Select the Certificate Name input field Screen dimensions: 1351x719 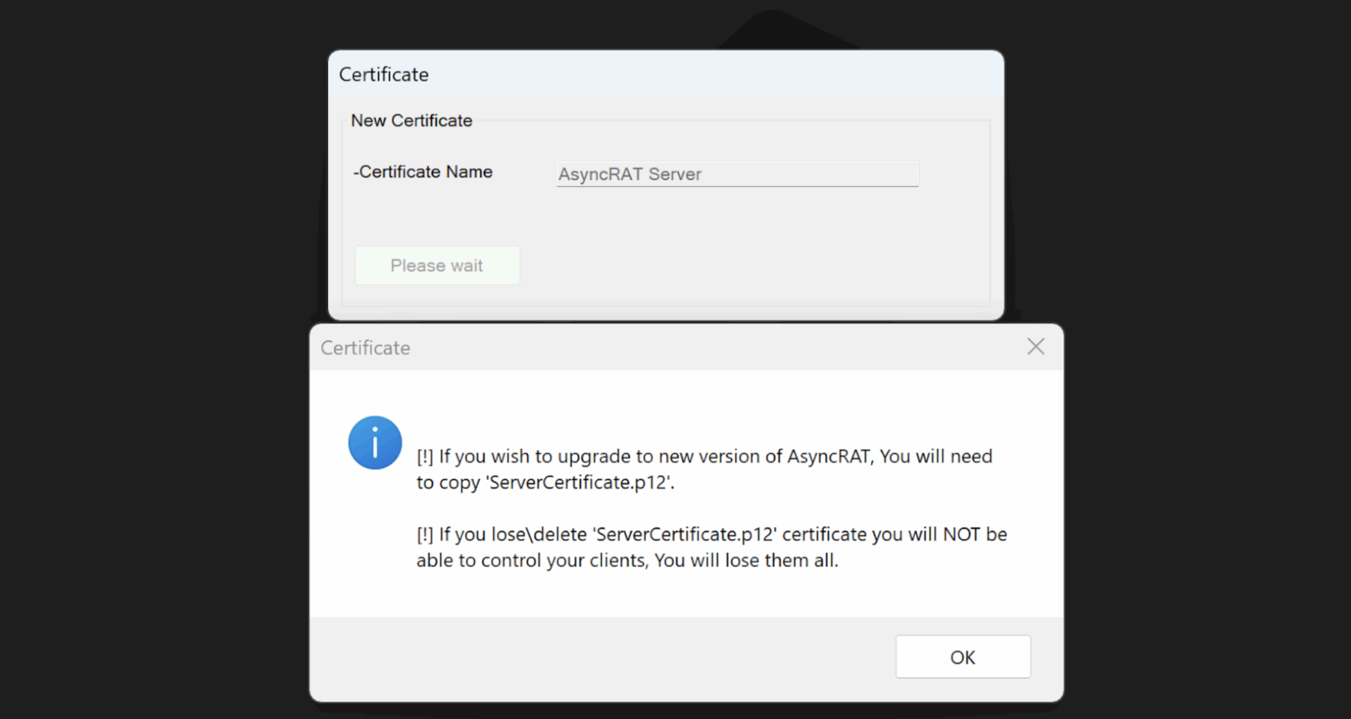click(x=737, y=174)
